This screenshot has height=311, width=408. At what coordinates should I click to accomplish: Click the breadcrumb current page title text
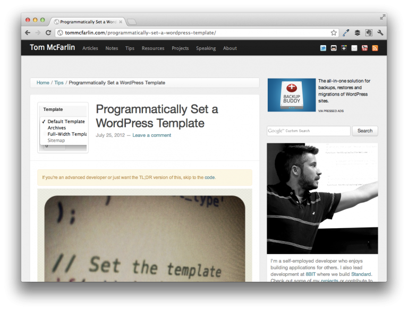117,83
